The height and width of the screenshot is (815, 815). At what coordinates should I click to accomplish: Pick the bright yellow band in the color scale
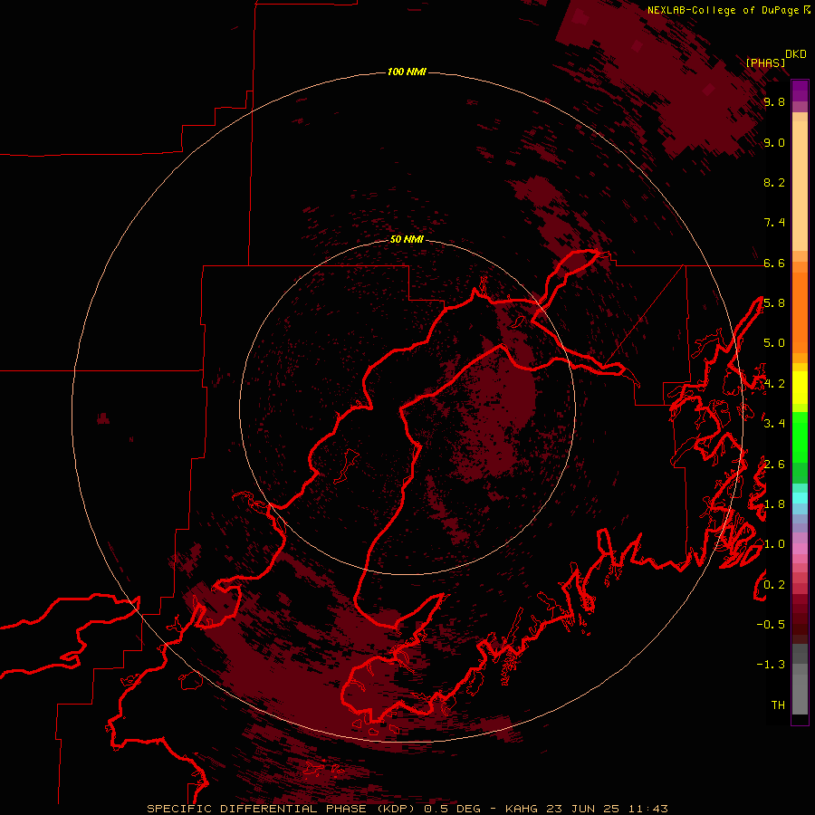(x=800, y=388)
